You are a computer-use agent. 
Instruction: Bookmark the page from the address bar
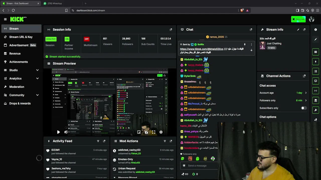[66, 10]
